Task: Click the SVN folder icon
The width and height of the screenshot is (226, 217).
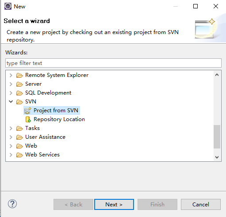Action: (19, 102)
